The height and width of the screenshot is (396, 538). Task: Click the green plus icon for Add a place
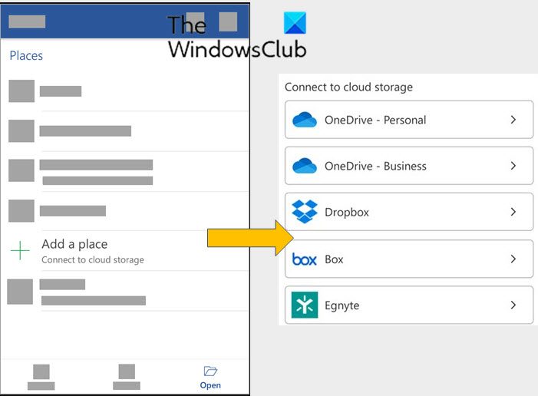click(20, 250)
